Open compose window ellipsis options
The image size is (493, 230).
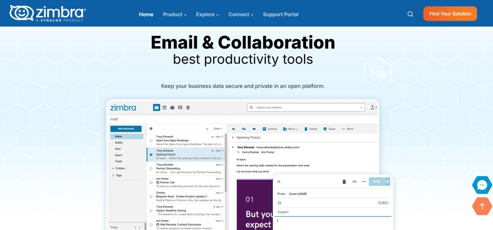[364, 182]
